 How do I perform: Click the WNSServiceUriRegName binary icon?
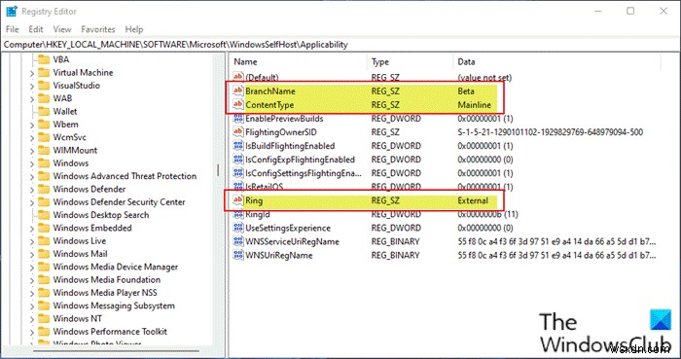(238, 241)
